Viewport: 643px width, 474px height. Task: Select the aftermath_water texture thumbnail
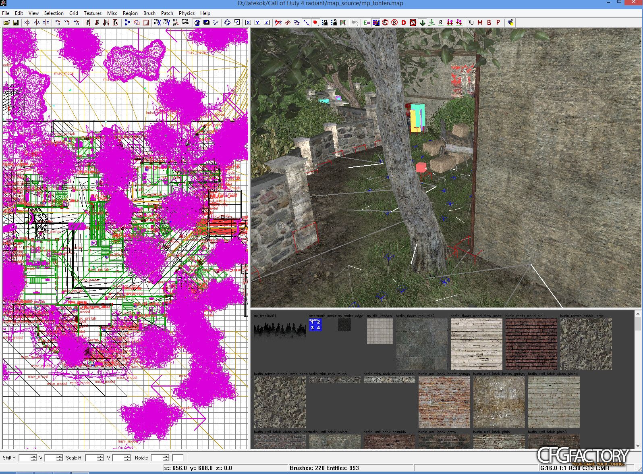pos(315,325)
